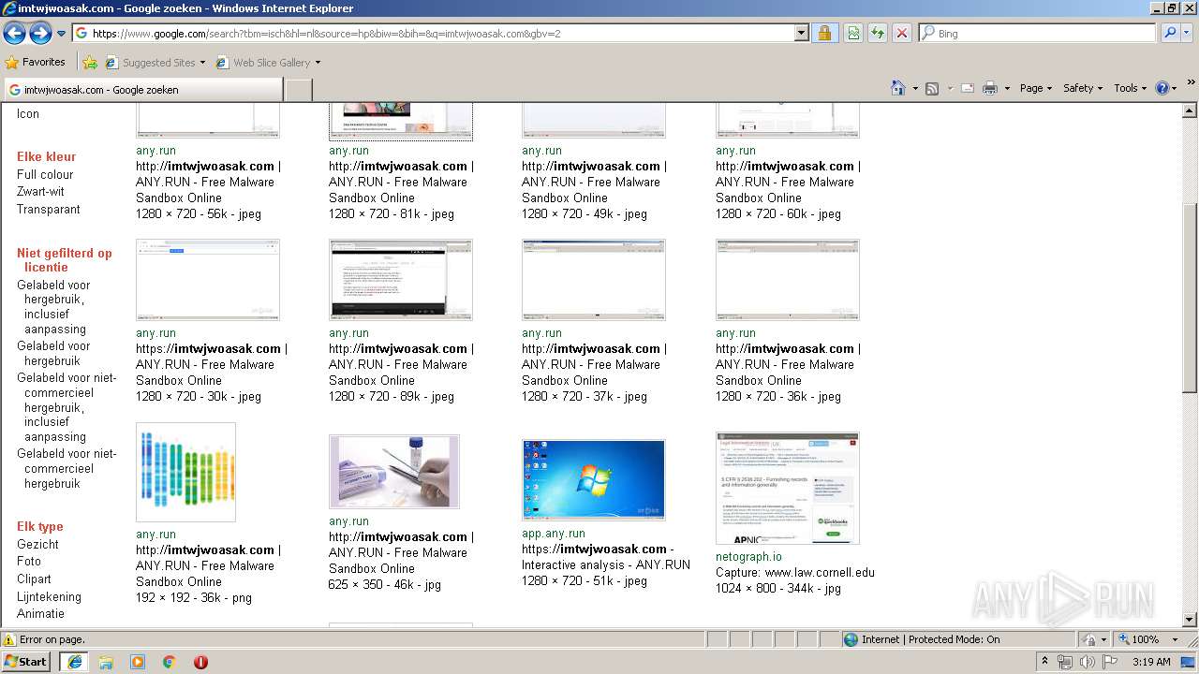The image size is (1199, 674).
Task: Select the Gezicht type filter
Action: click(37, 544)
